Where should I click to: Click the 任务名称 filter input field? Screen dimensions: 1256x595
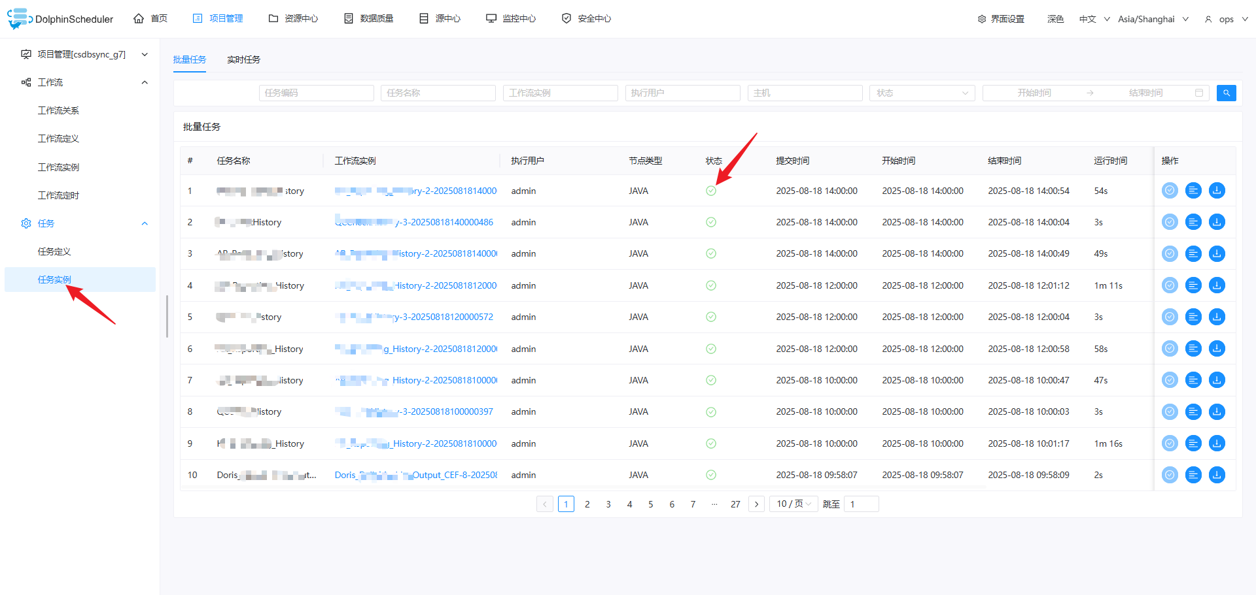pyautogui.click(x=438, y=93)
